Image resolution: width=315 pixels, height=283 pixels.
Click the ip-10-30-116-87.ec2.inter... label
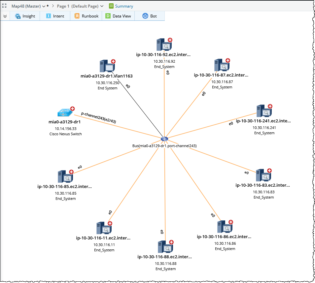pyautogui.click(x=221, y=75)
